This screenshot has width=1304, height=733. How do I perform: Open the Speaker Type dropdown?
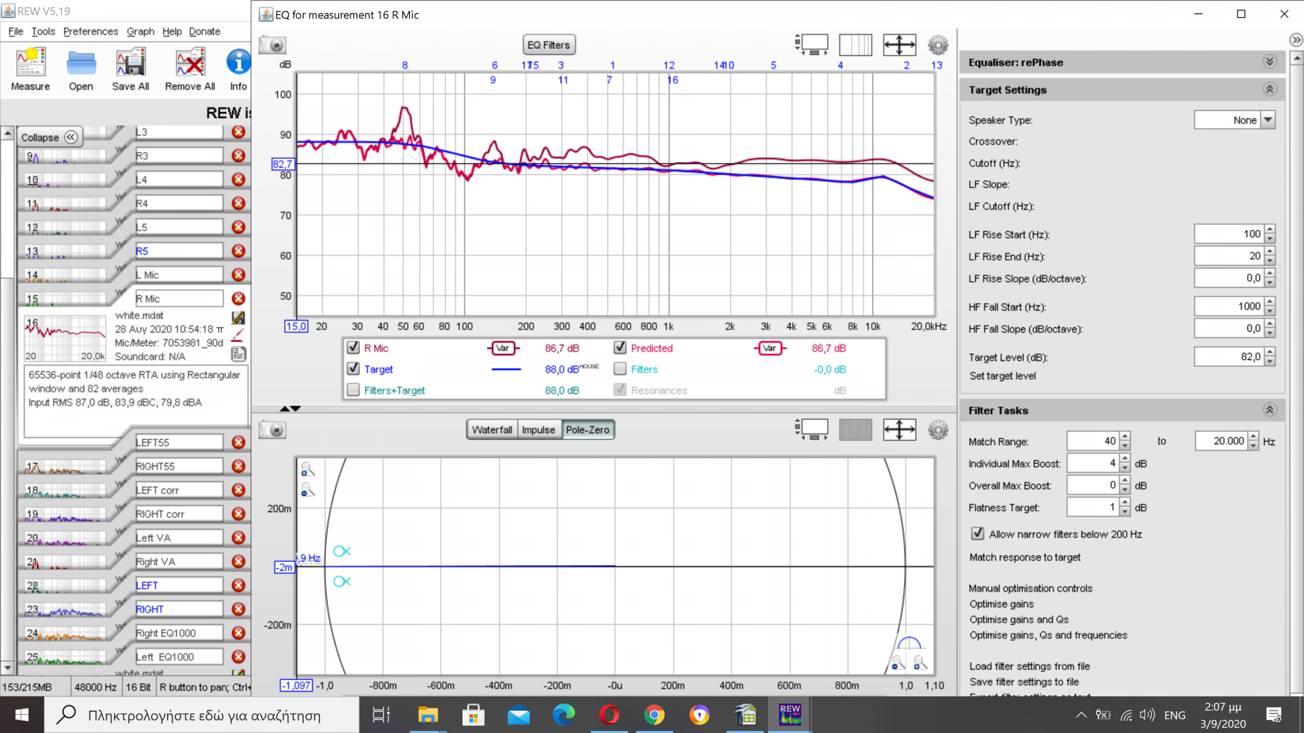pos(1268,120)
